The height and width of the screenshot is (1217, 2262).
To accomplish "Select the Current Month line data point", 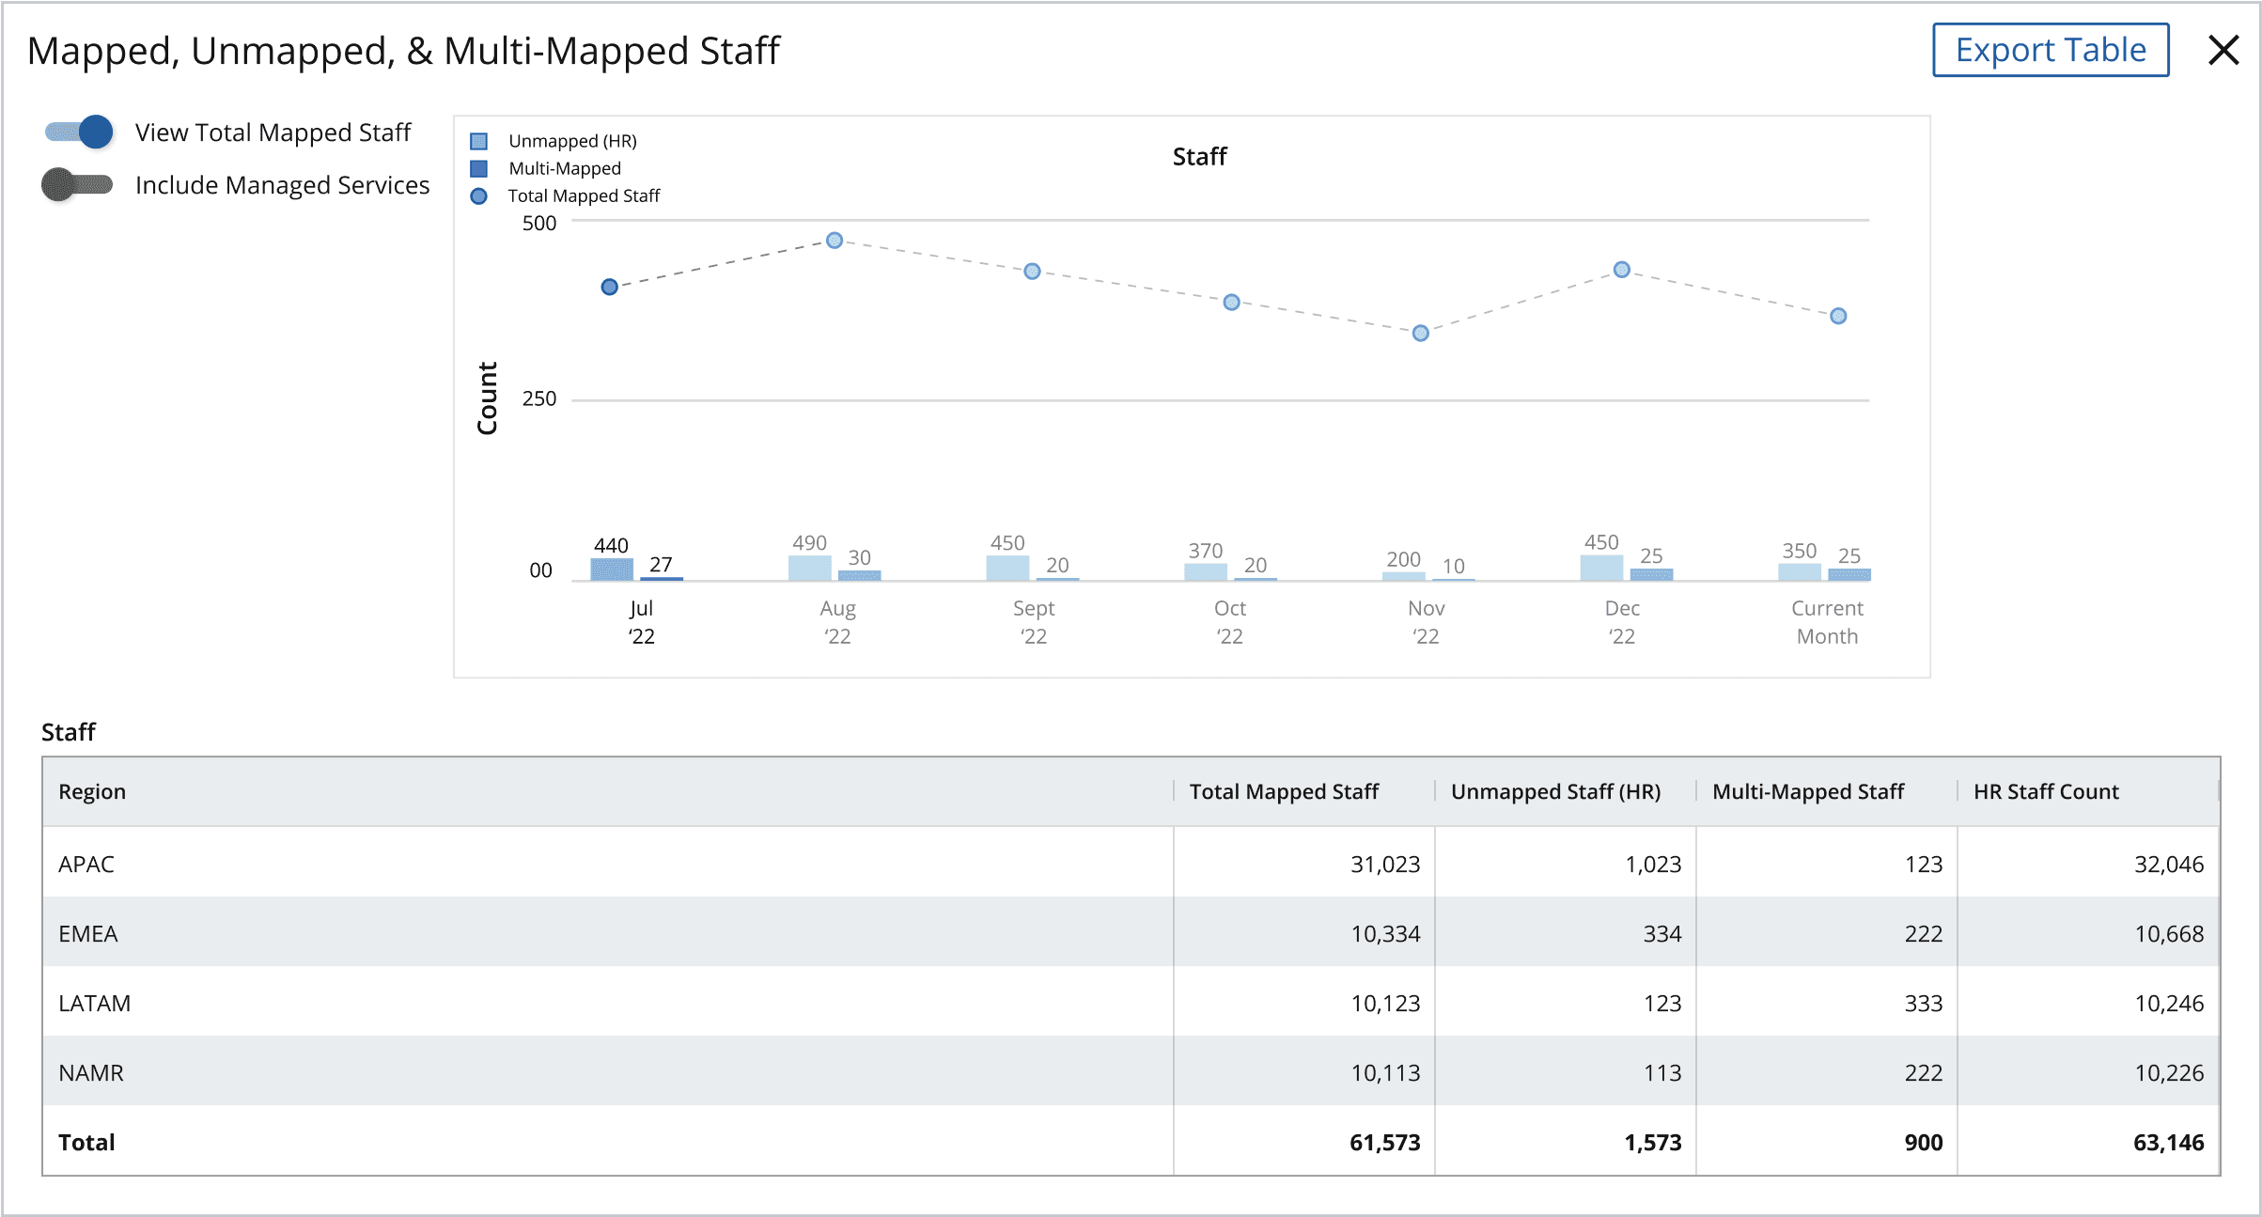I will [x=1838, y=317].
